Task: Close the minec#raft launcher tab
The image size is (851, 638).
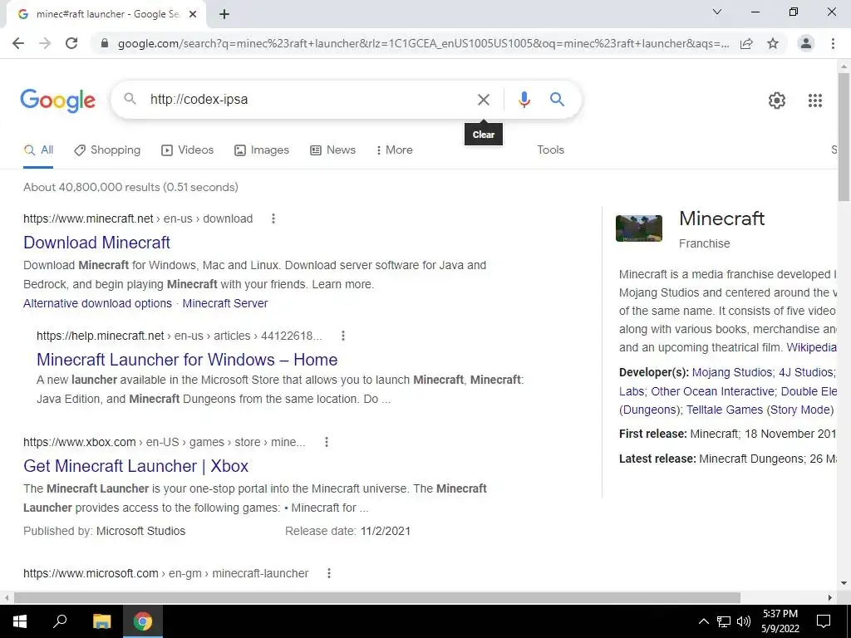Action: click(x=193, y=15)
